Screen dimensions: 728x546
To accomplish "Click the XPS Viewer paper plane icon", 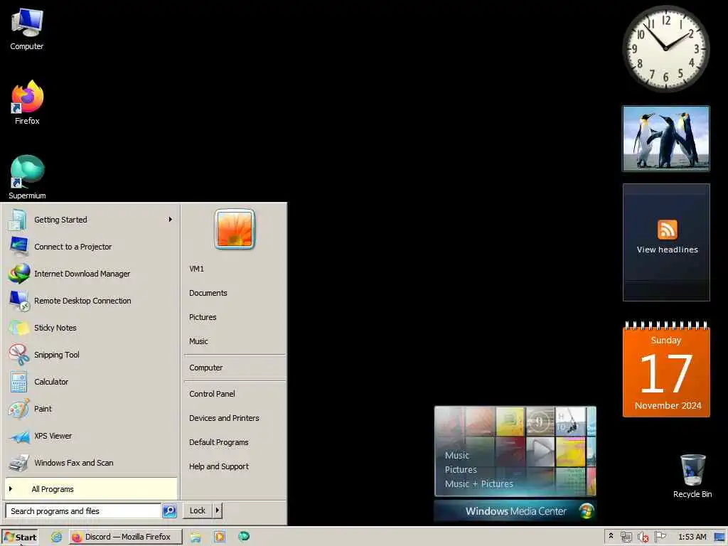I will pos(19,436).
